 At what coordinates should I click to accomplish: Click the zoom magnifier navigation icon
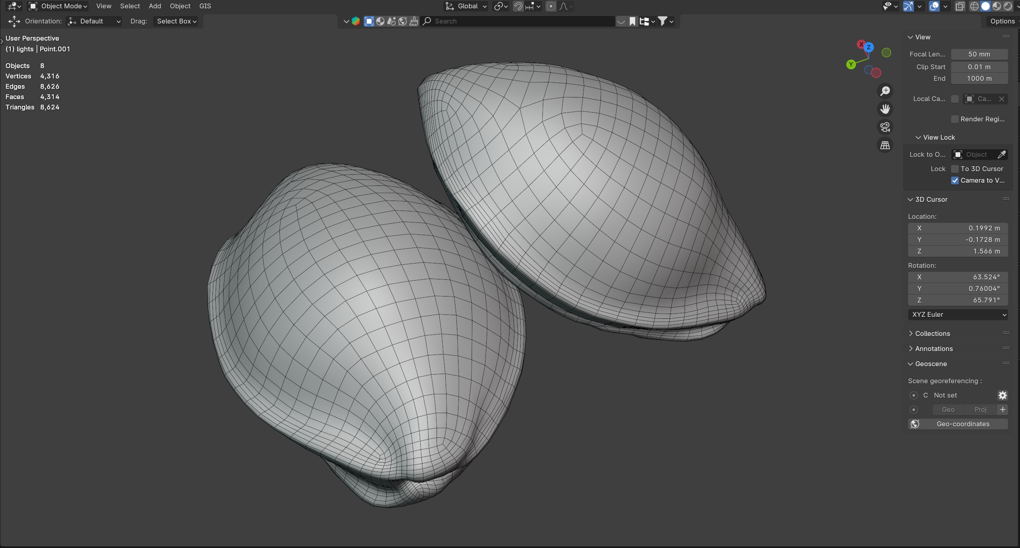[x=885, y=91]
